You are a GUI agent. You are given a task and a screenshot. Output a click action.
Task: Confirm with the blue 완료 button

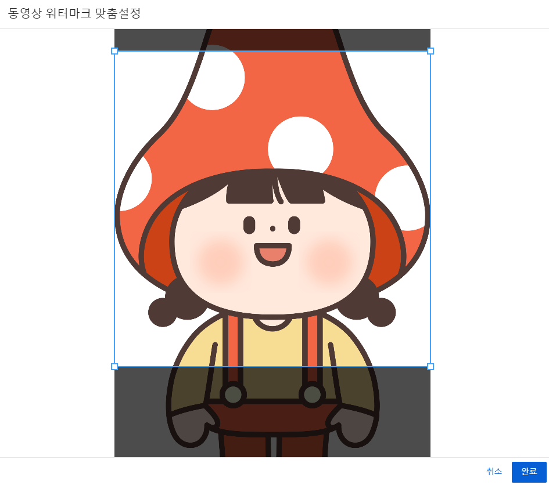[529, 472]
